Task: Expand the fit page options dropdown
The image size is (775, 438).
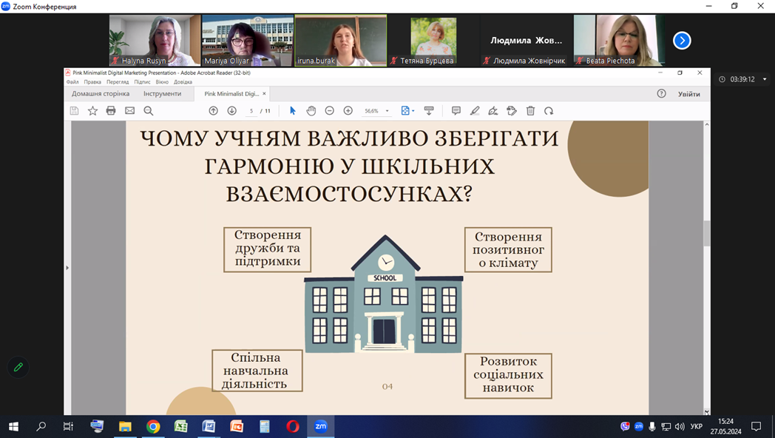Action: (413, 111)
